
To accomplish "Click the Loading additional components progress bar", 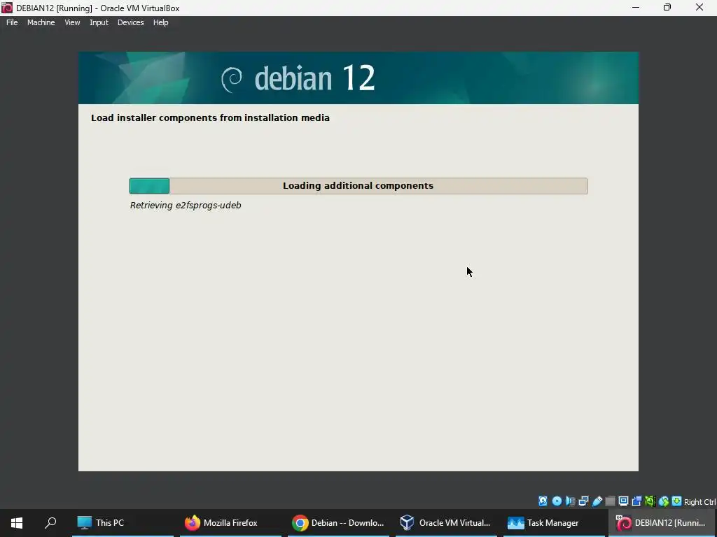I will (x=358, y=186).
